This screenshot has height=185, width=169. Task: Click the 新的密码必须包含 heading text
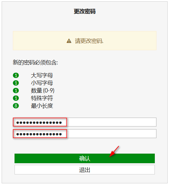coord(35,62)
